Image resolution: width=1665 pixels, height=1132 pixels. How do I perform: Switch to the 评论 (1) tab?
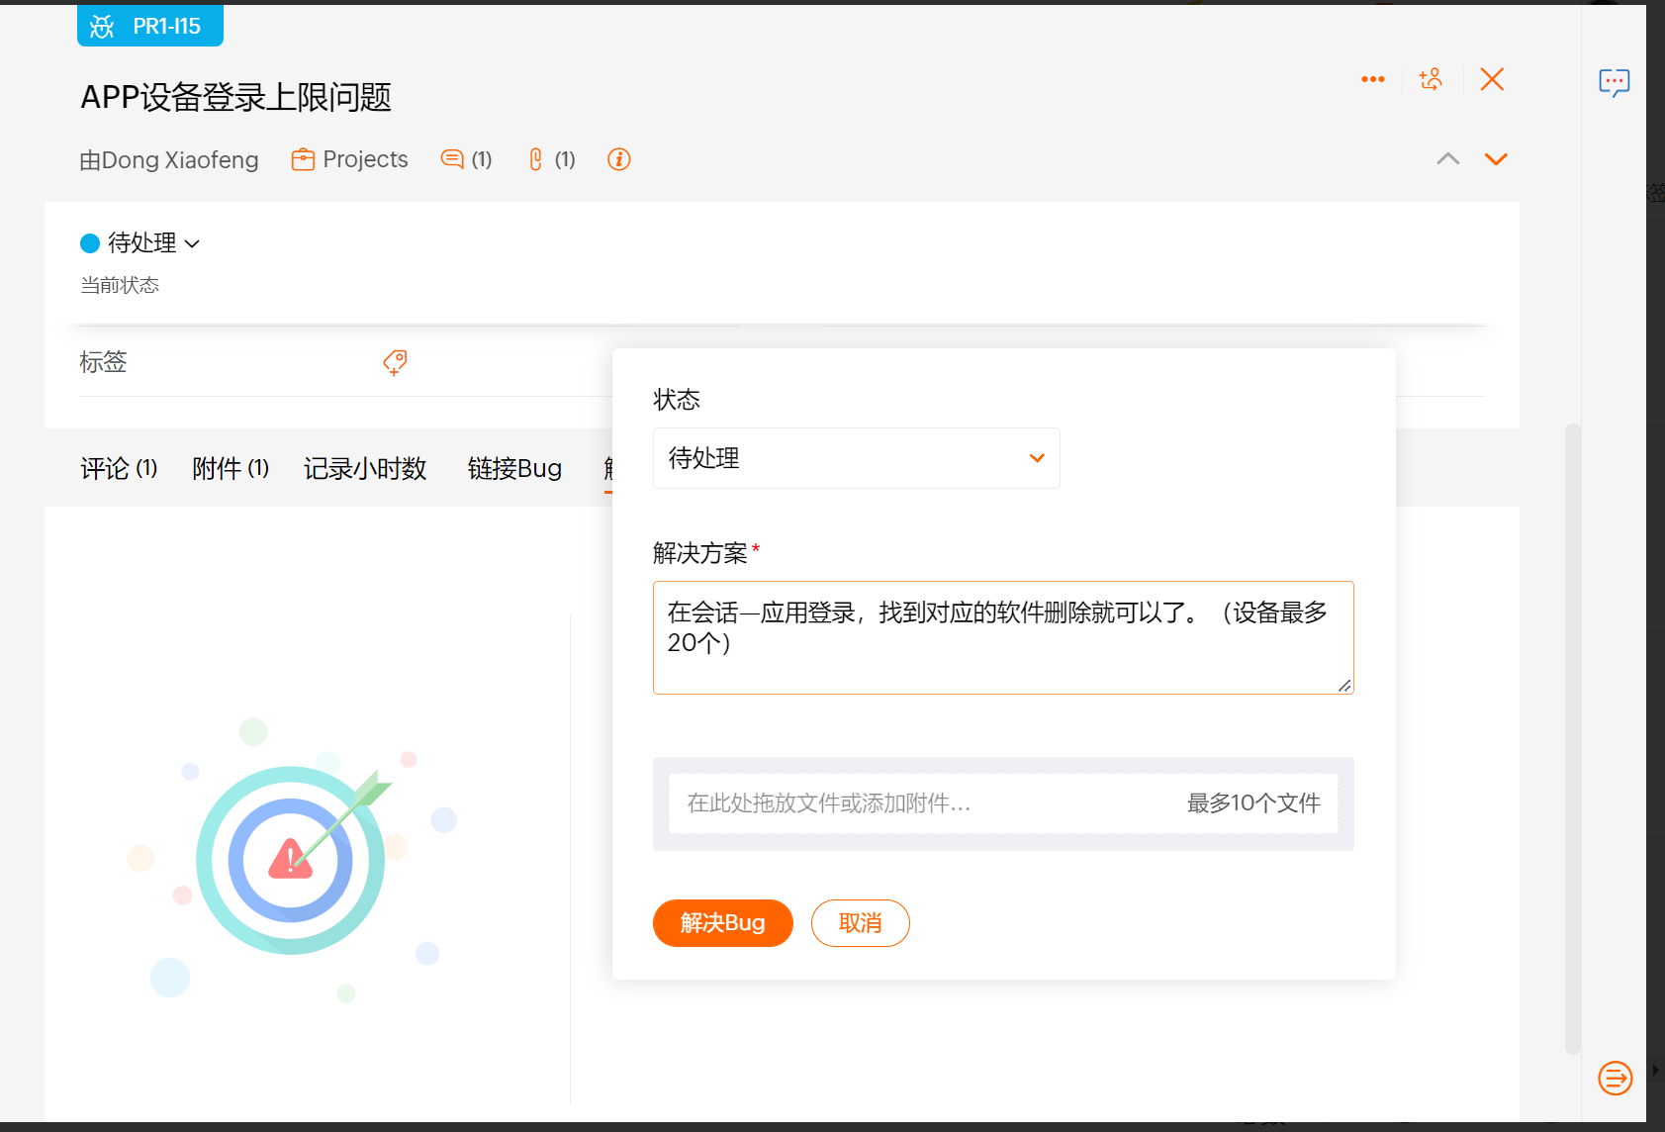pos(119,468)
